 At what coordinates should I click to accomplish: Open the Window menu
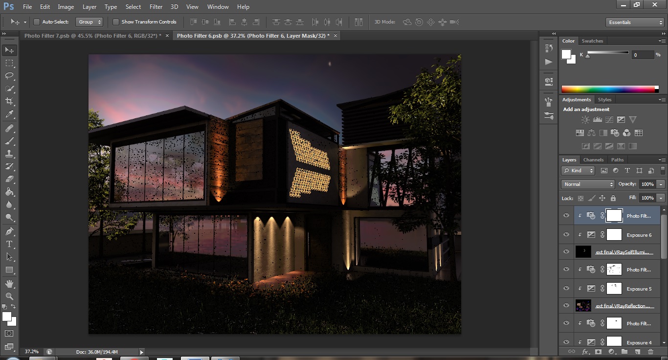[x=218, y=7]
